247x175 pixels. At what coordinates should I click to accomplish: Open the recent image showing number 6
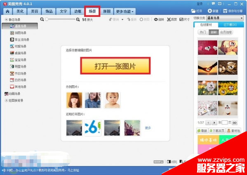pyautogui.click(x=93, y=128)
